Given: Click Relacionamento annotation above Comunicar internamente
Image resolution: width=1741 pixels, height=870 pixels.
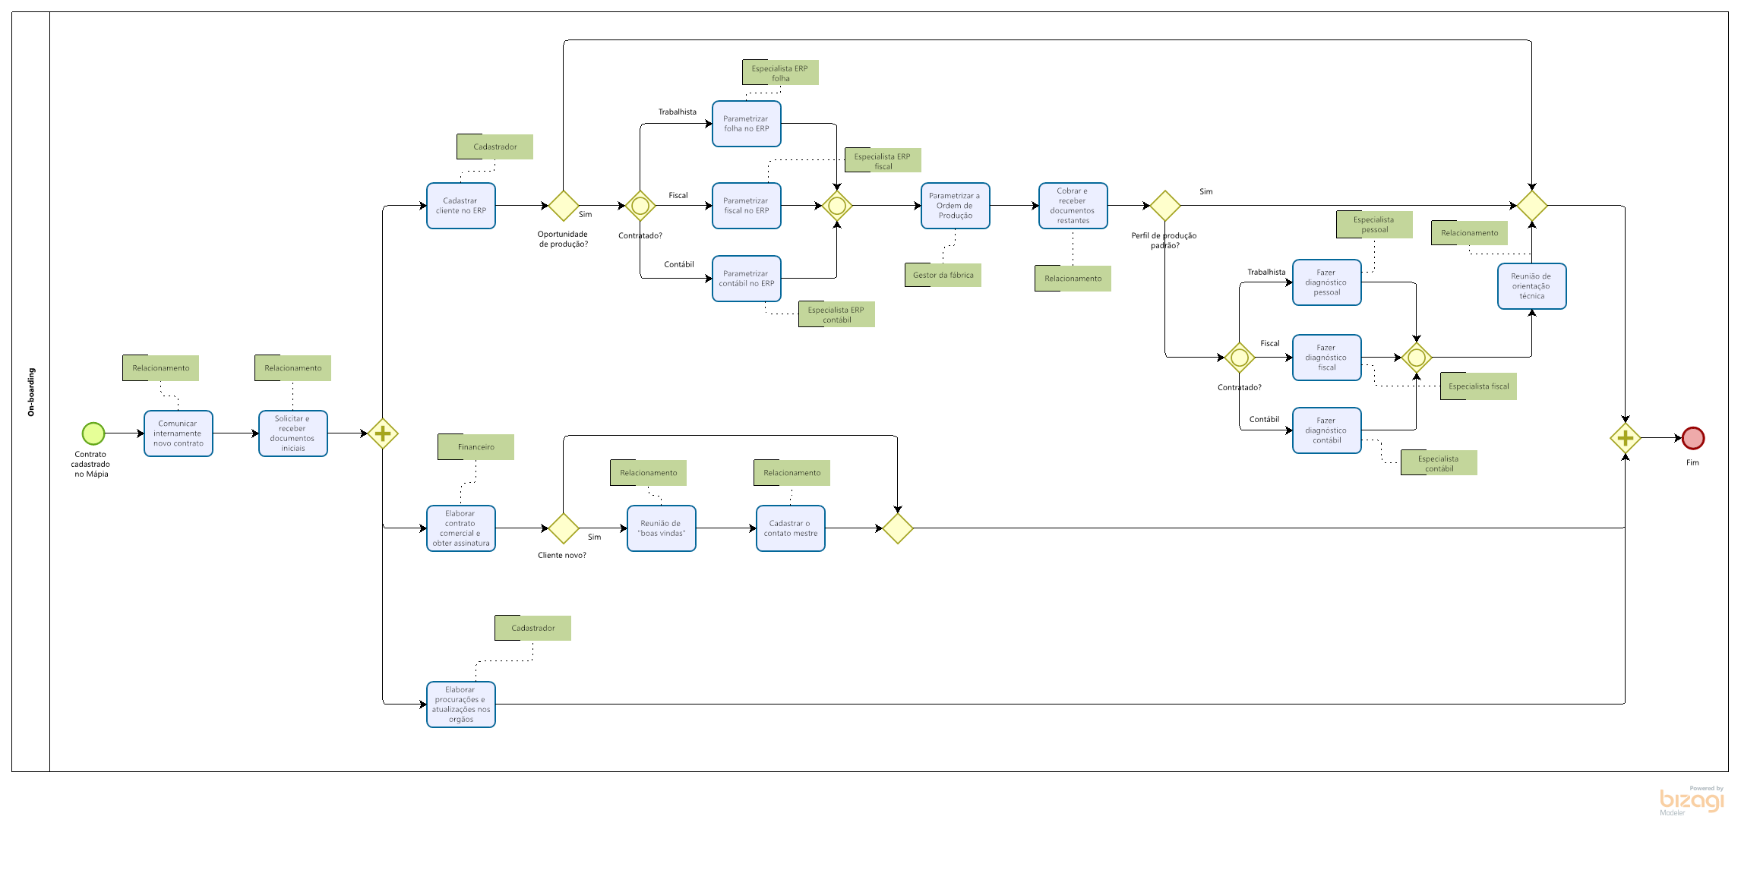Looking at the screenshot, I should [161, 368].
